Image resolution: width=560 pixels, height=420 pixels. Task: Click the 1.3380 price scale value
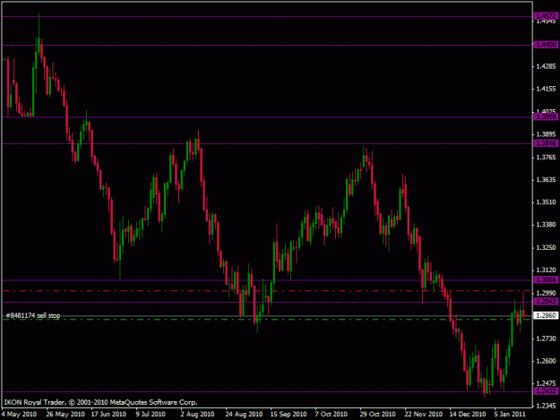(x=546, y=225)
